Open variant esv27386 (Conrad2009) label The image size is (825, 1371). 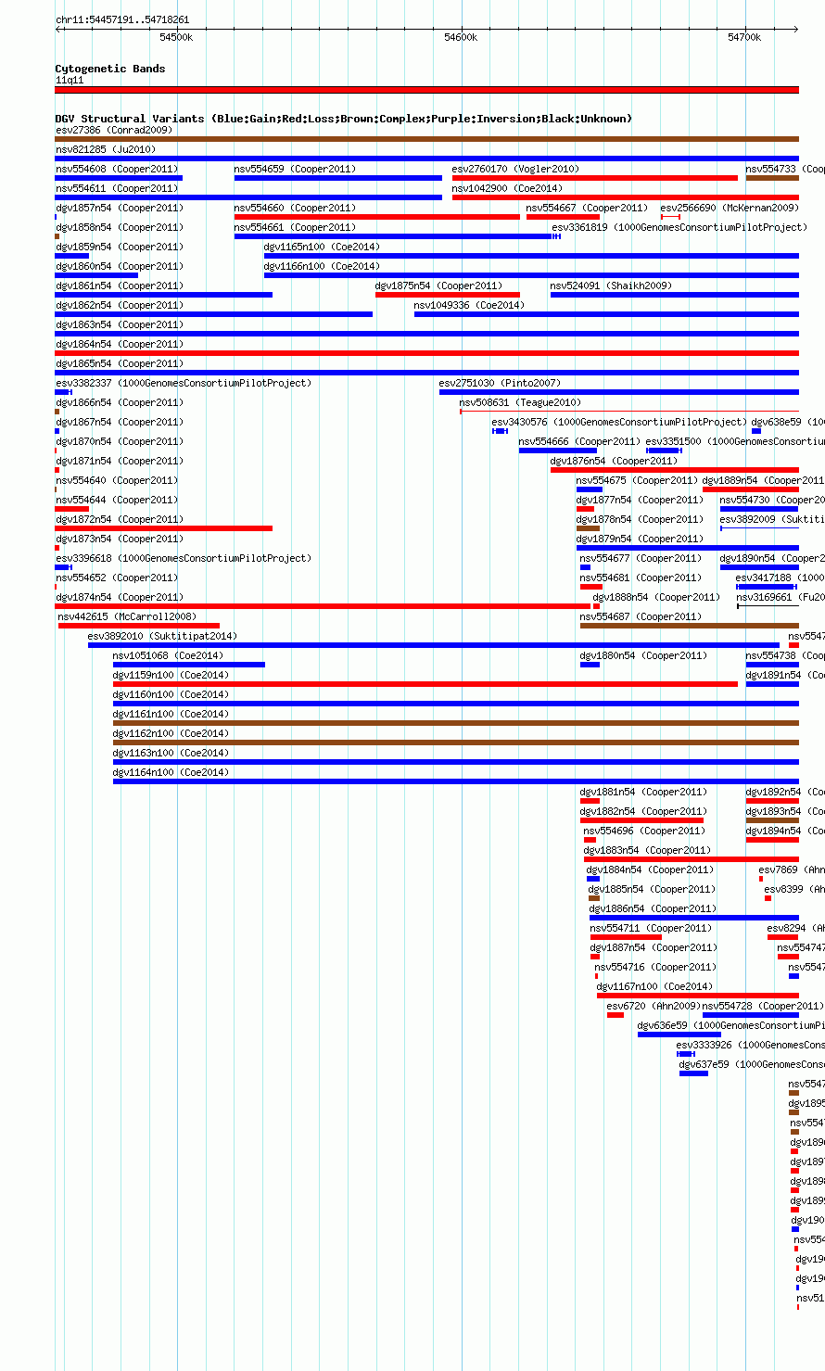(x=114, y=130)
